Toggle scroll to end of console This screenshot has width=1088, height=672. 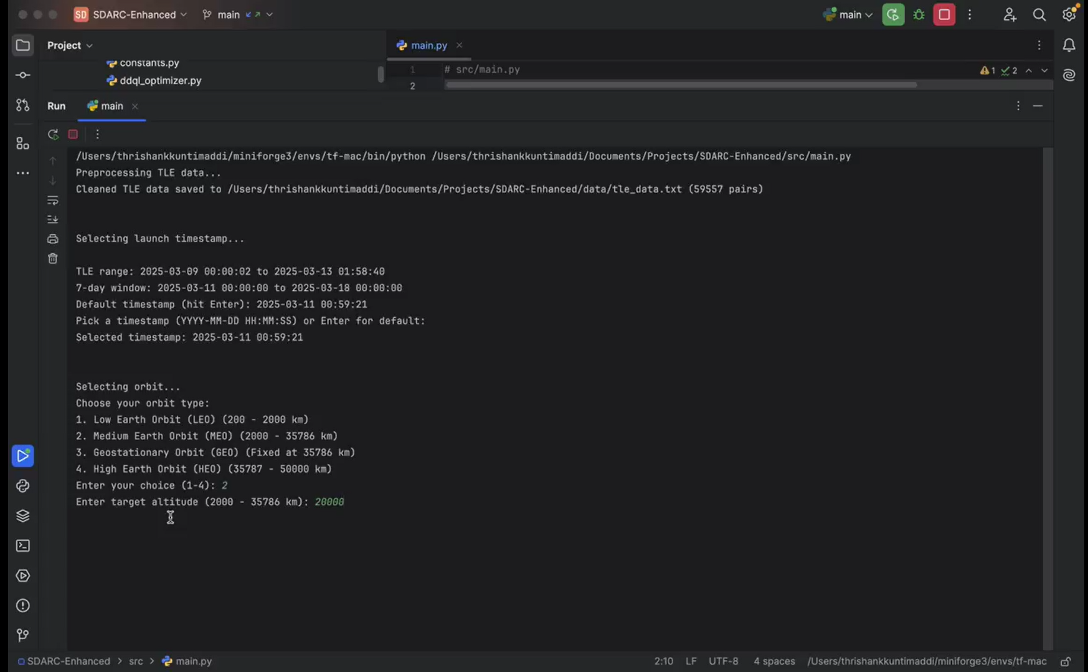(52, 219)
